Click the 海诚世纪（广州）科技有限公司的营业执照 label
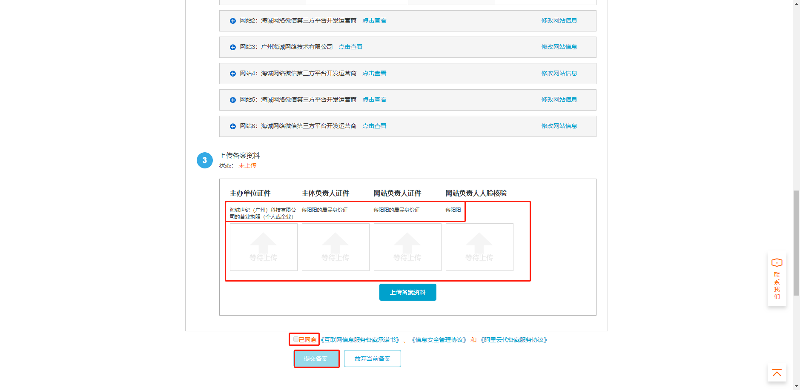Screen dimensions: 800x390 [x=263, y=213]
